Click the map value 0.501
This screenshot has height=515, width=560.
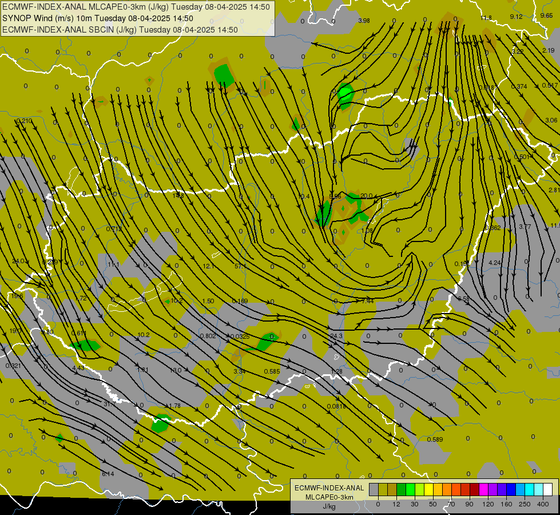pyautogui.click(x=522, y=157)
